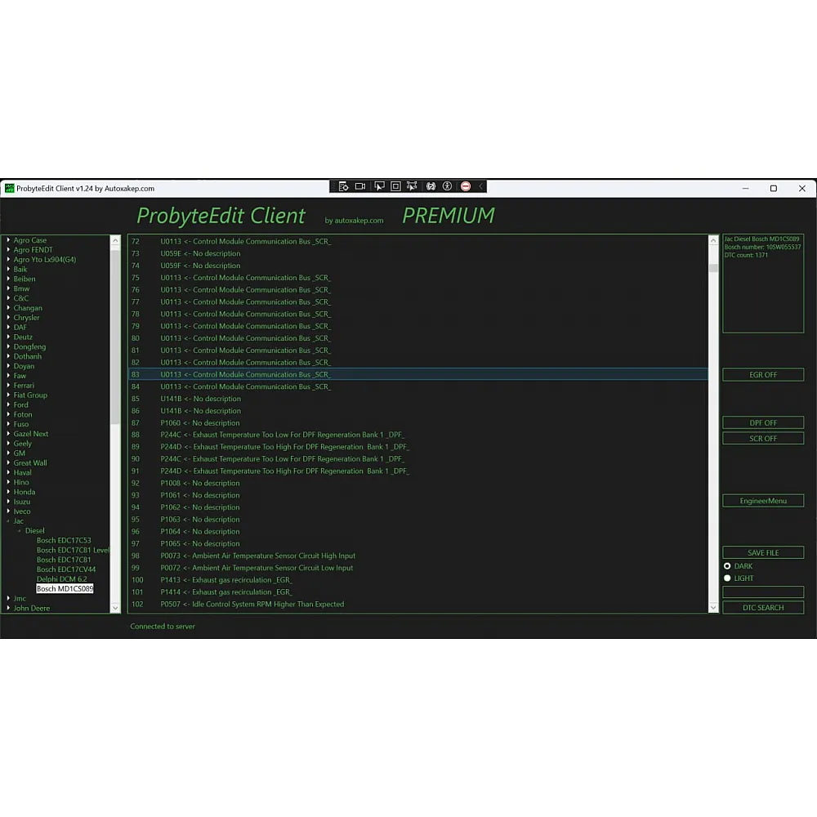817x817 pixels.
Task: Select the DARK theme radio button
Action: 727,566
